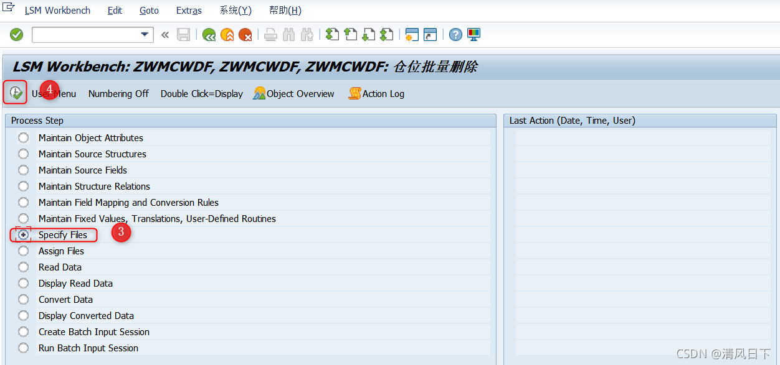Click the 'Display Converted Data' step text
This screenshot has width=780, height=365.
(86, 316)
